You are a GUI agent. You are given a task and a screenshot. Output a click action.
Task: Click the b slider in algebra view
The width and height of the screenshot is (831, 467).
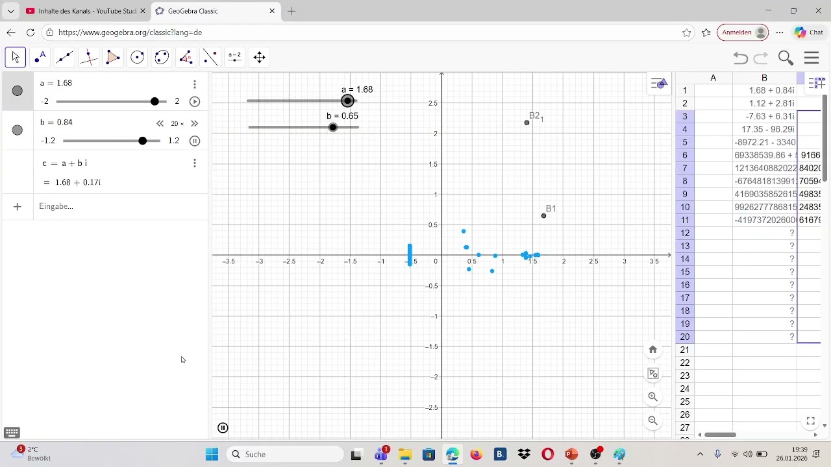click(111, 141)
